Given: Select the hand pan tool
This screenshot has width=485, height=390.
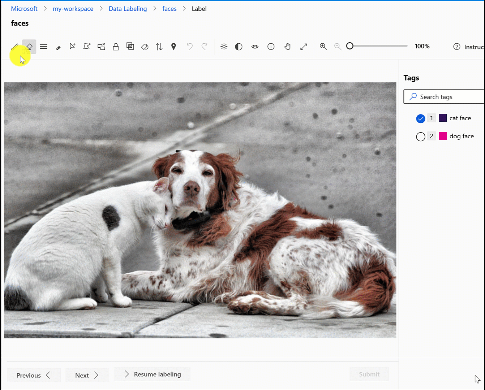Looking at the screenshot, I should click(x=288, y=47).
